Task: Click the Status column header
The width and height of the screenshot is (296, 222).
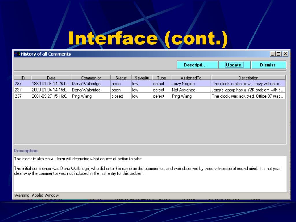Action: pos(121,78)
